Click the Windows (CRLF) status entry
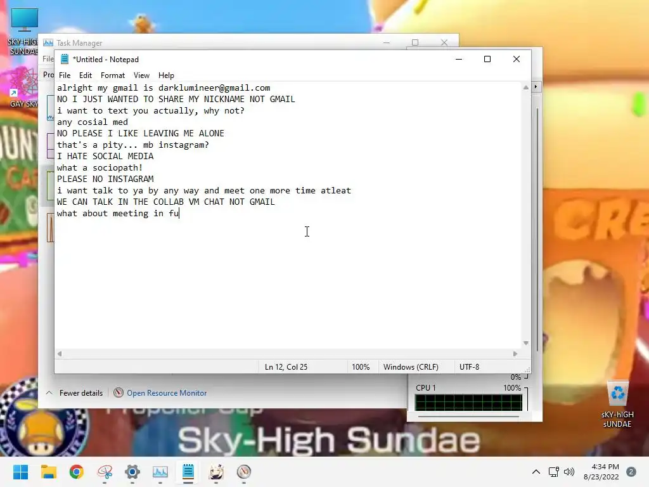The image size is (649, 487). point(411,367)
